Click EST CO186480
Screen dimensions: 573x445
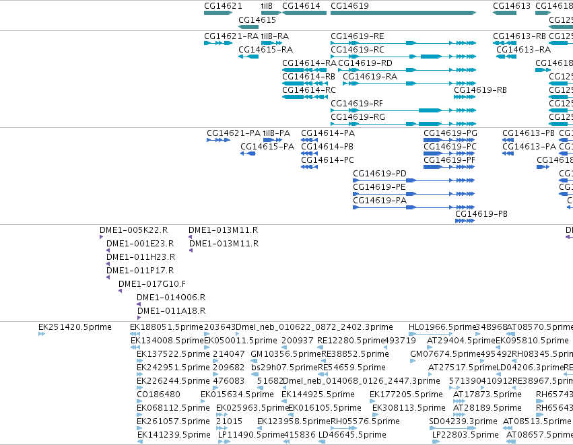tap(139, 401)
